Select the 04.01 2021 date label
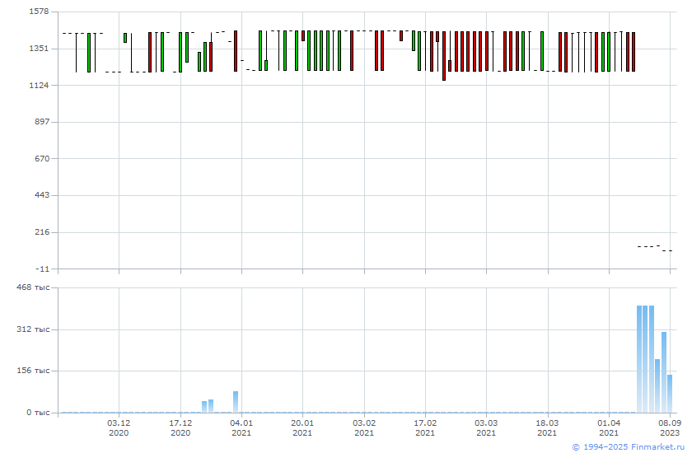 pos(241,427)
